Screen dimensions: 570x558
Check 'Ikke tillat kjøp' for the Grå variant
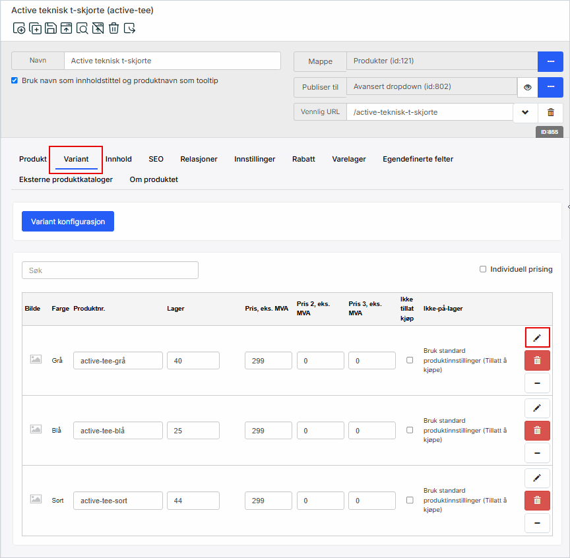410,360
